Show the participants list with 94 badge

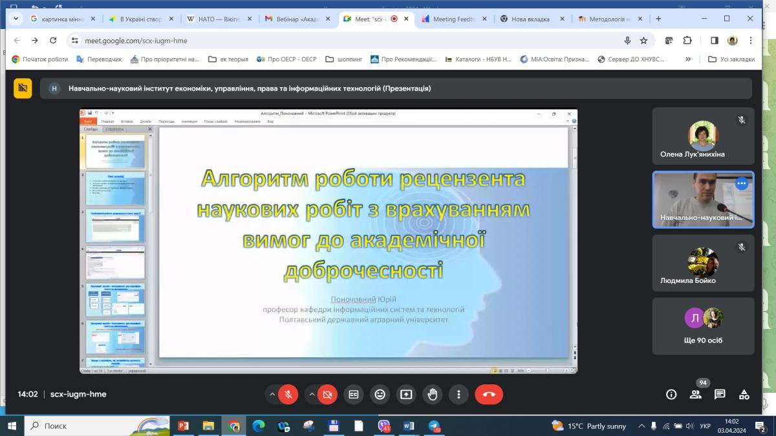click(696, 394)
